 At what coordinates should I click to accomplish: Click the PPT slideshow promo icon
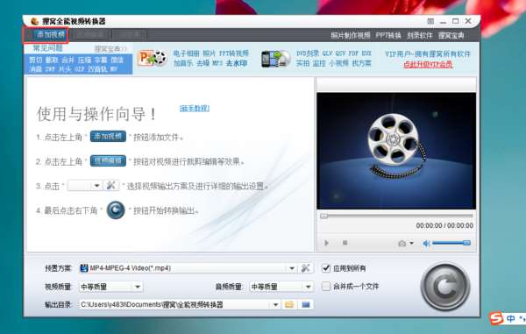coord(153,59)
